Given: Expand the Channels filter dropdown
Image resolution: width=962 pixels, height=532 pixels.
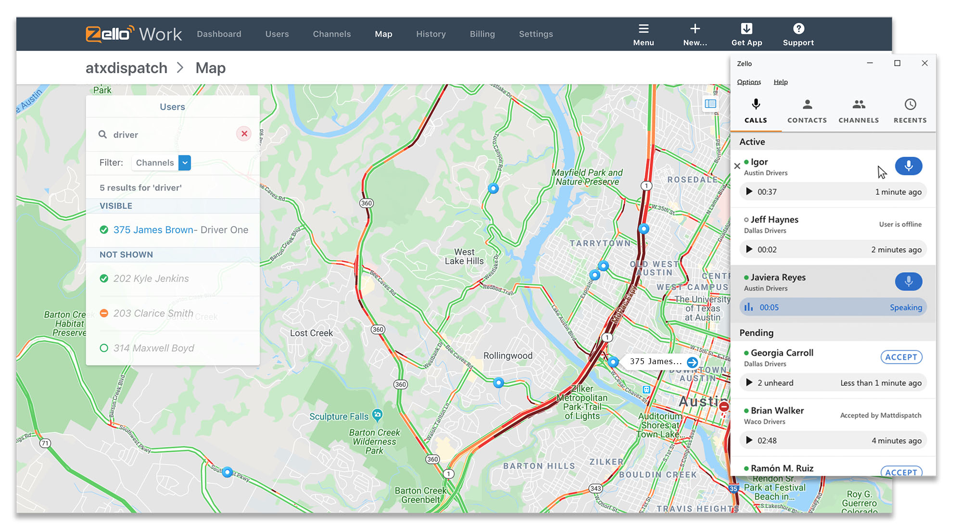Looking at the screenshot, I should (185, 163).
